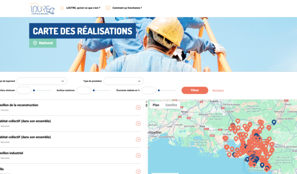Switch map to Satellite view
Screen dimensions: 297x174
(x=171, y=105)
